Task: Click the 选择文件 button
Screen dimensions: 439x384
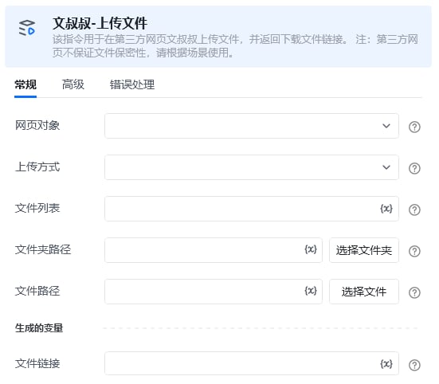Action: [364, 292]
